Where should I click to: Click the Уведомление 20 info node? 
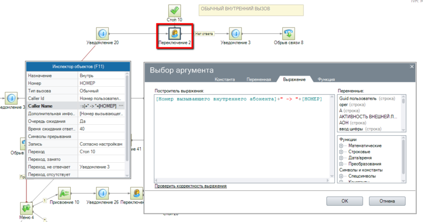(x=103, y=34)
